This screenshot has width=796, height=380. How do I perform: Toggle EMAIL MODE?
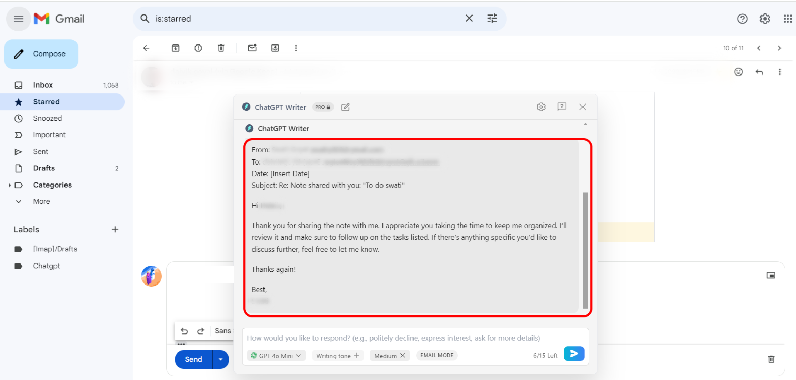pos(437,355)
